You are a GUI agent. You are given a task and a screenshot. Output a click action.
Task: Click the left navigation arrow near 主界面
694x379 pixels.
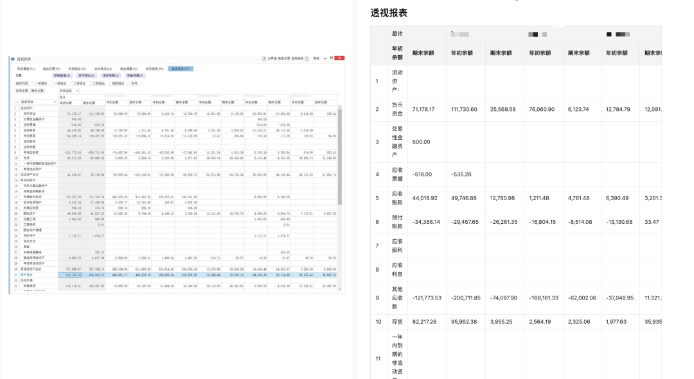pos(264,58)
